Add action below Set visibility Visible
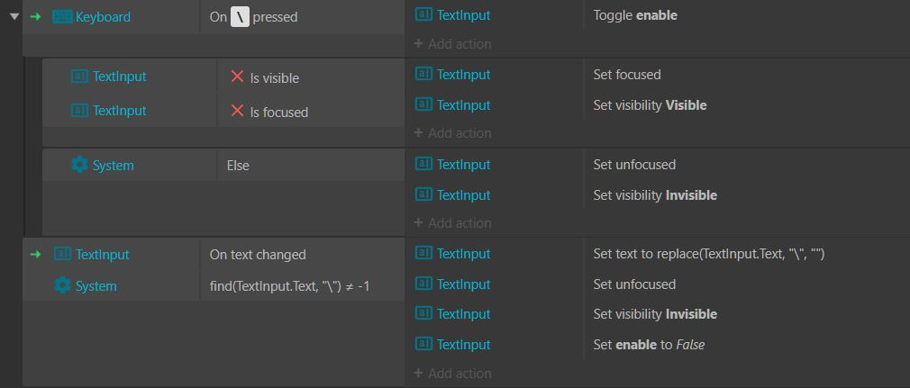This screenshot has height=388, width=910. click(452, 133)
